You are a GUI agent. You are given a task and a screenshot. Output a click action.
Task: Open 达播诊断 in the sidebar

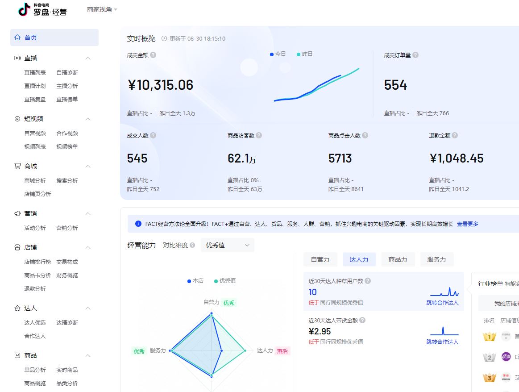tap(67, 322)
